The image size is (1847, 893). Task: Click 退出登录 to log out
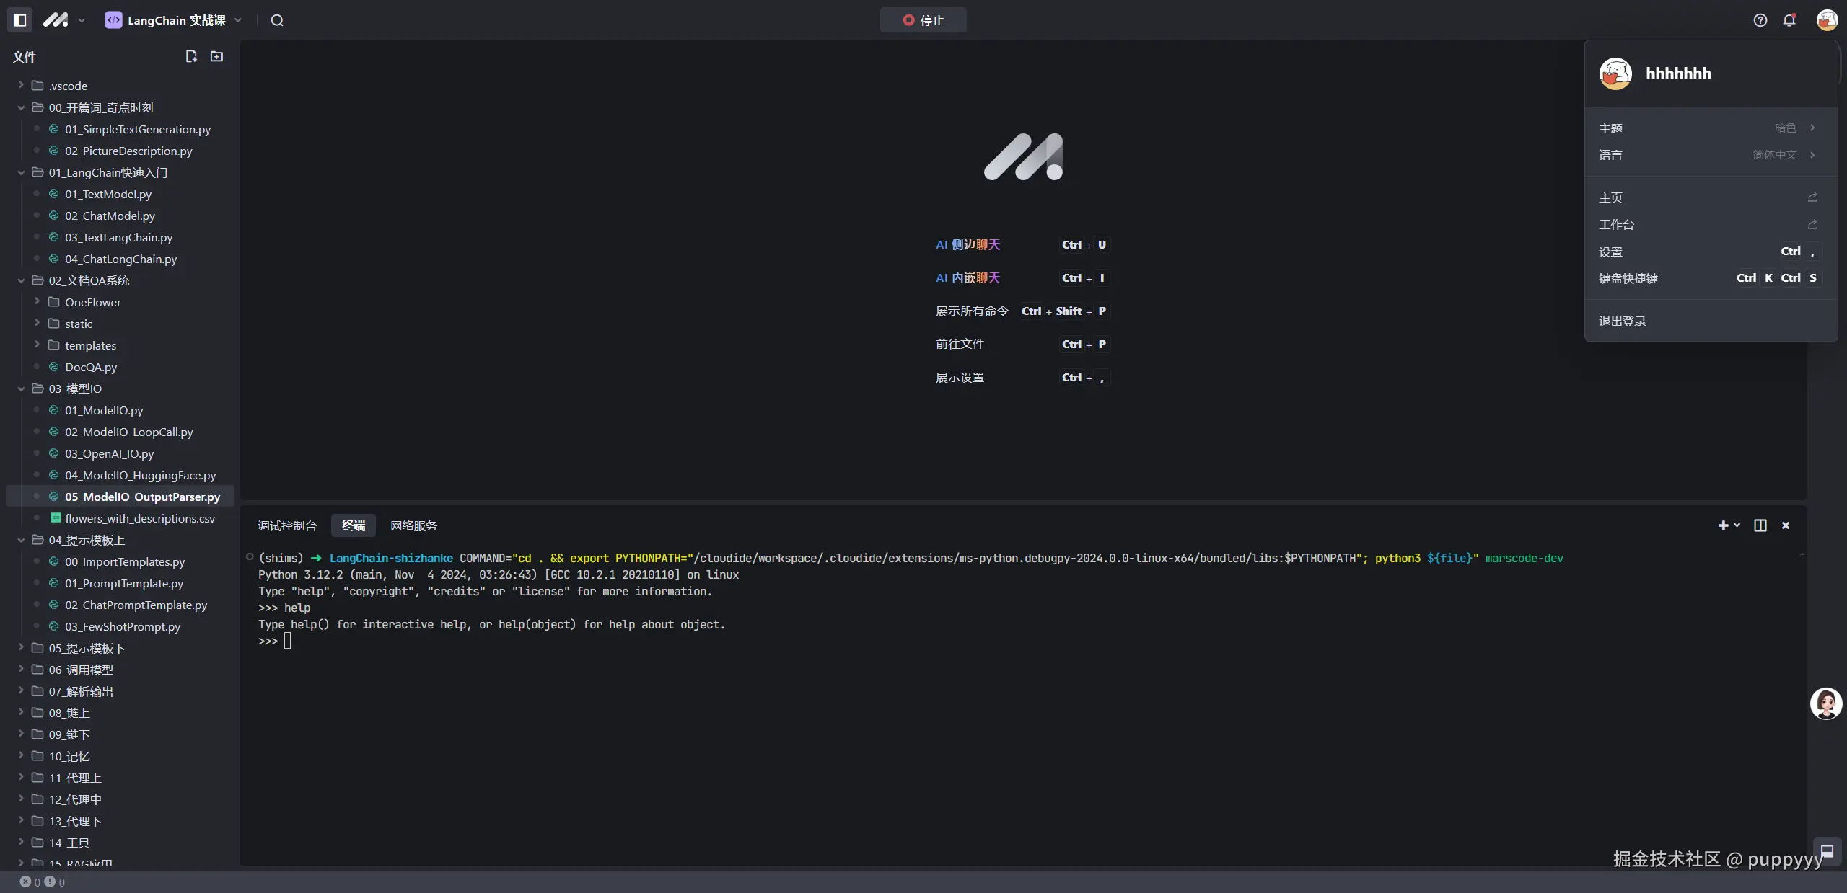1623,321
